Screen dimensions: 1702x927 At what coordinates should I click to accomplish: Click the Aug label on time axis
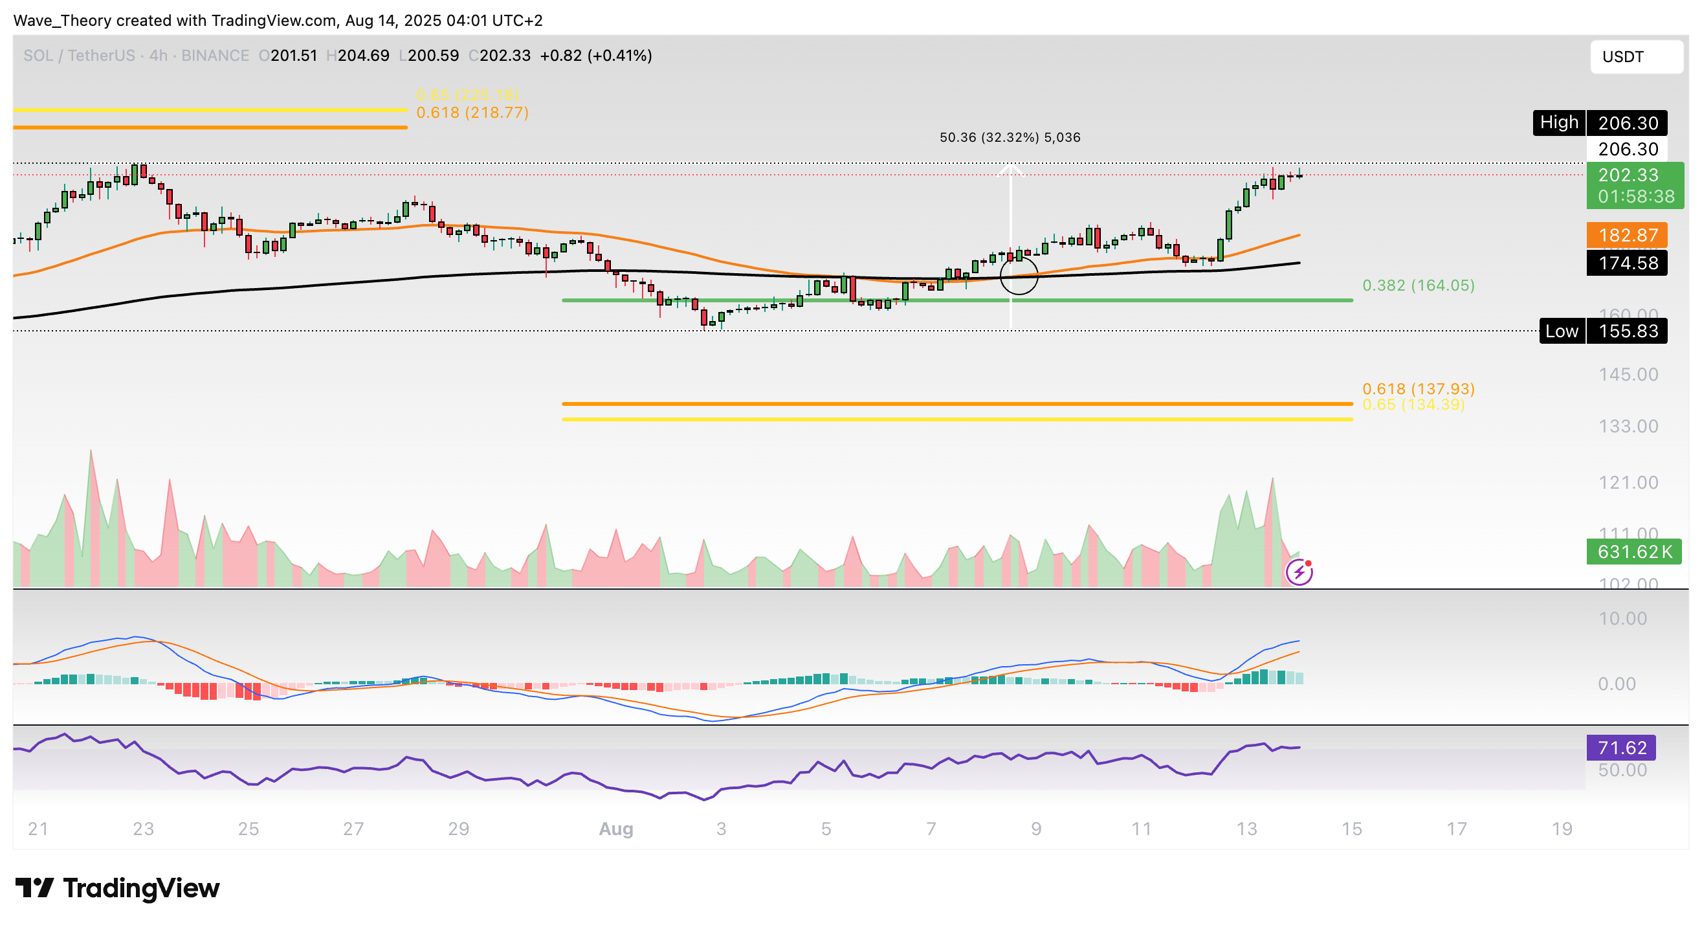[615, 829]
